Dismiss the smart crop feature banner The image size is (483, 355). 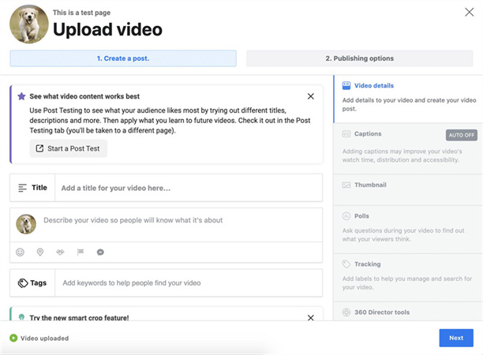pos(310,317)
